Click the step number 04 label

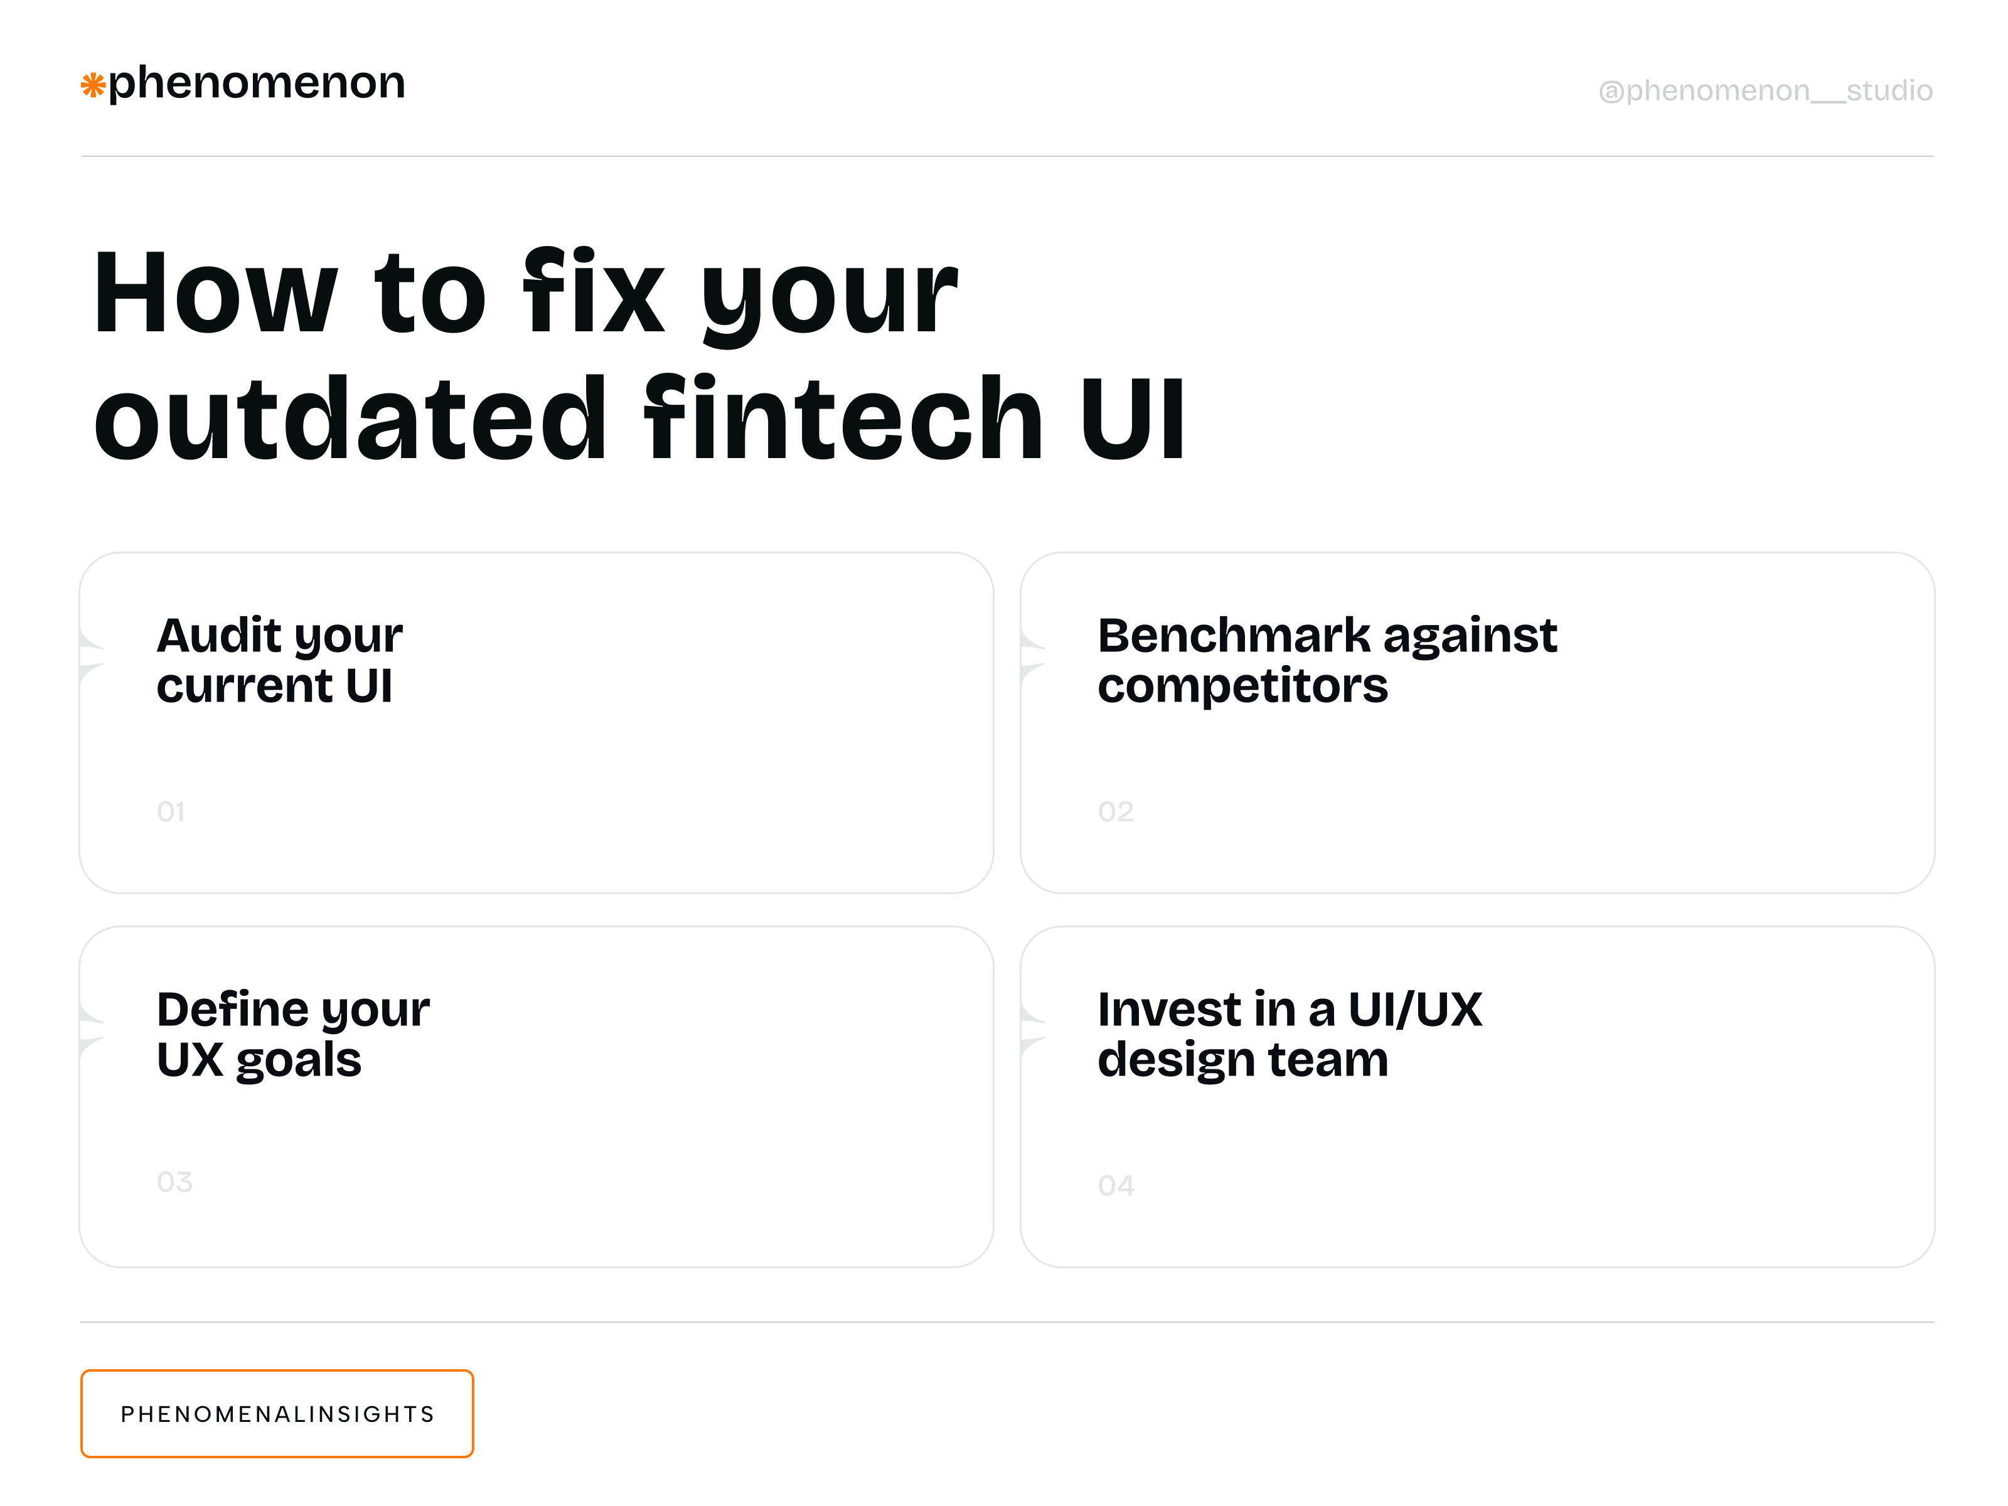pyautogui.click(x=1116, y=1185)
